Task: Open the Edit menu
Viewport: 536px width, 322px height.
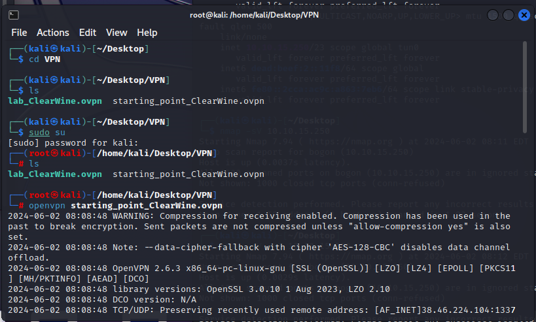Action: point(88,33)
